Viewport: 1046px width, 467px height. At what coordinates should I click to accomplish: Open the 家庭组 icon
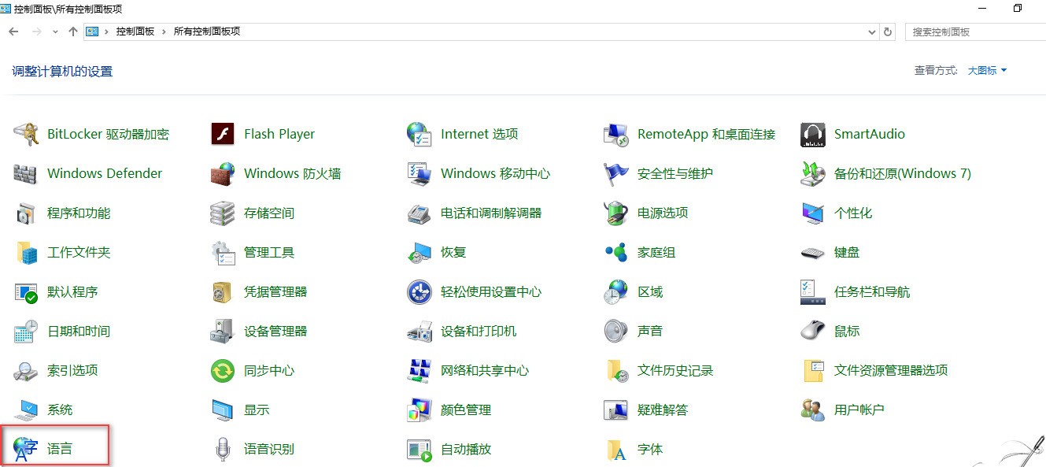coord(616,253)
